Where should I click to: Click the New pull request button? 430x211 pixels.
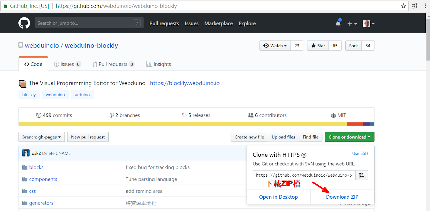[x=88, y=137]
